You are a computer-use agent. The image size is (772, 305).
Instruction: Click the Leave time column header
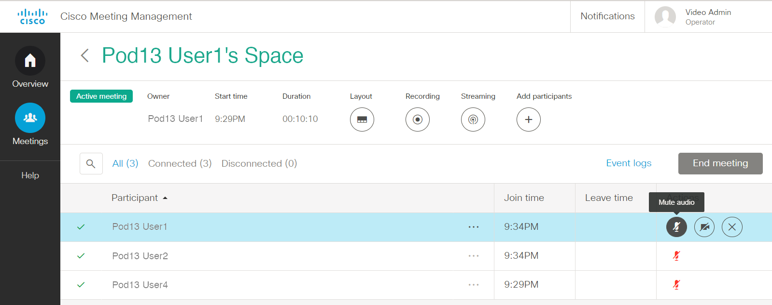point(609,198)
